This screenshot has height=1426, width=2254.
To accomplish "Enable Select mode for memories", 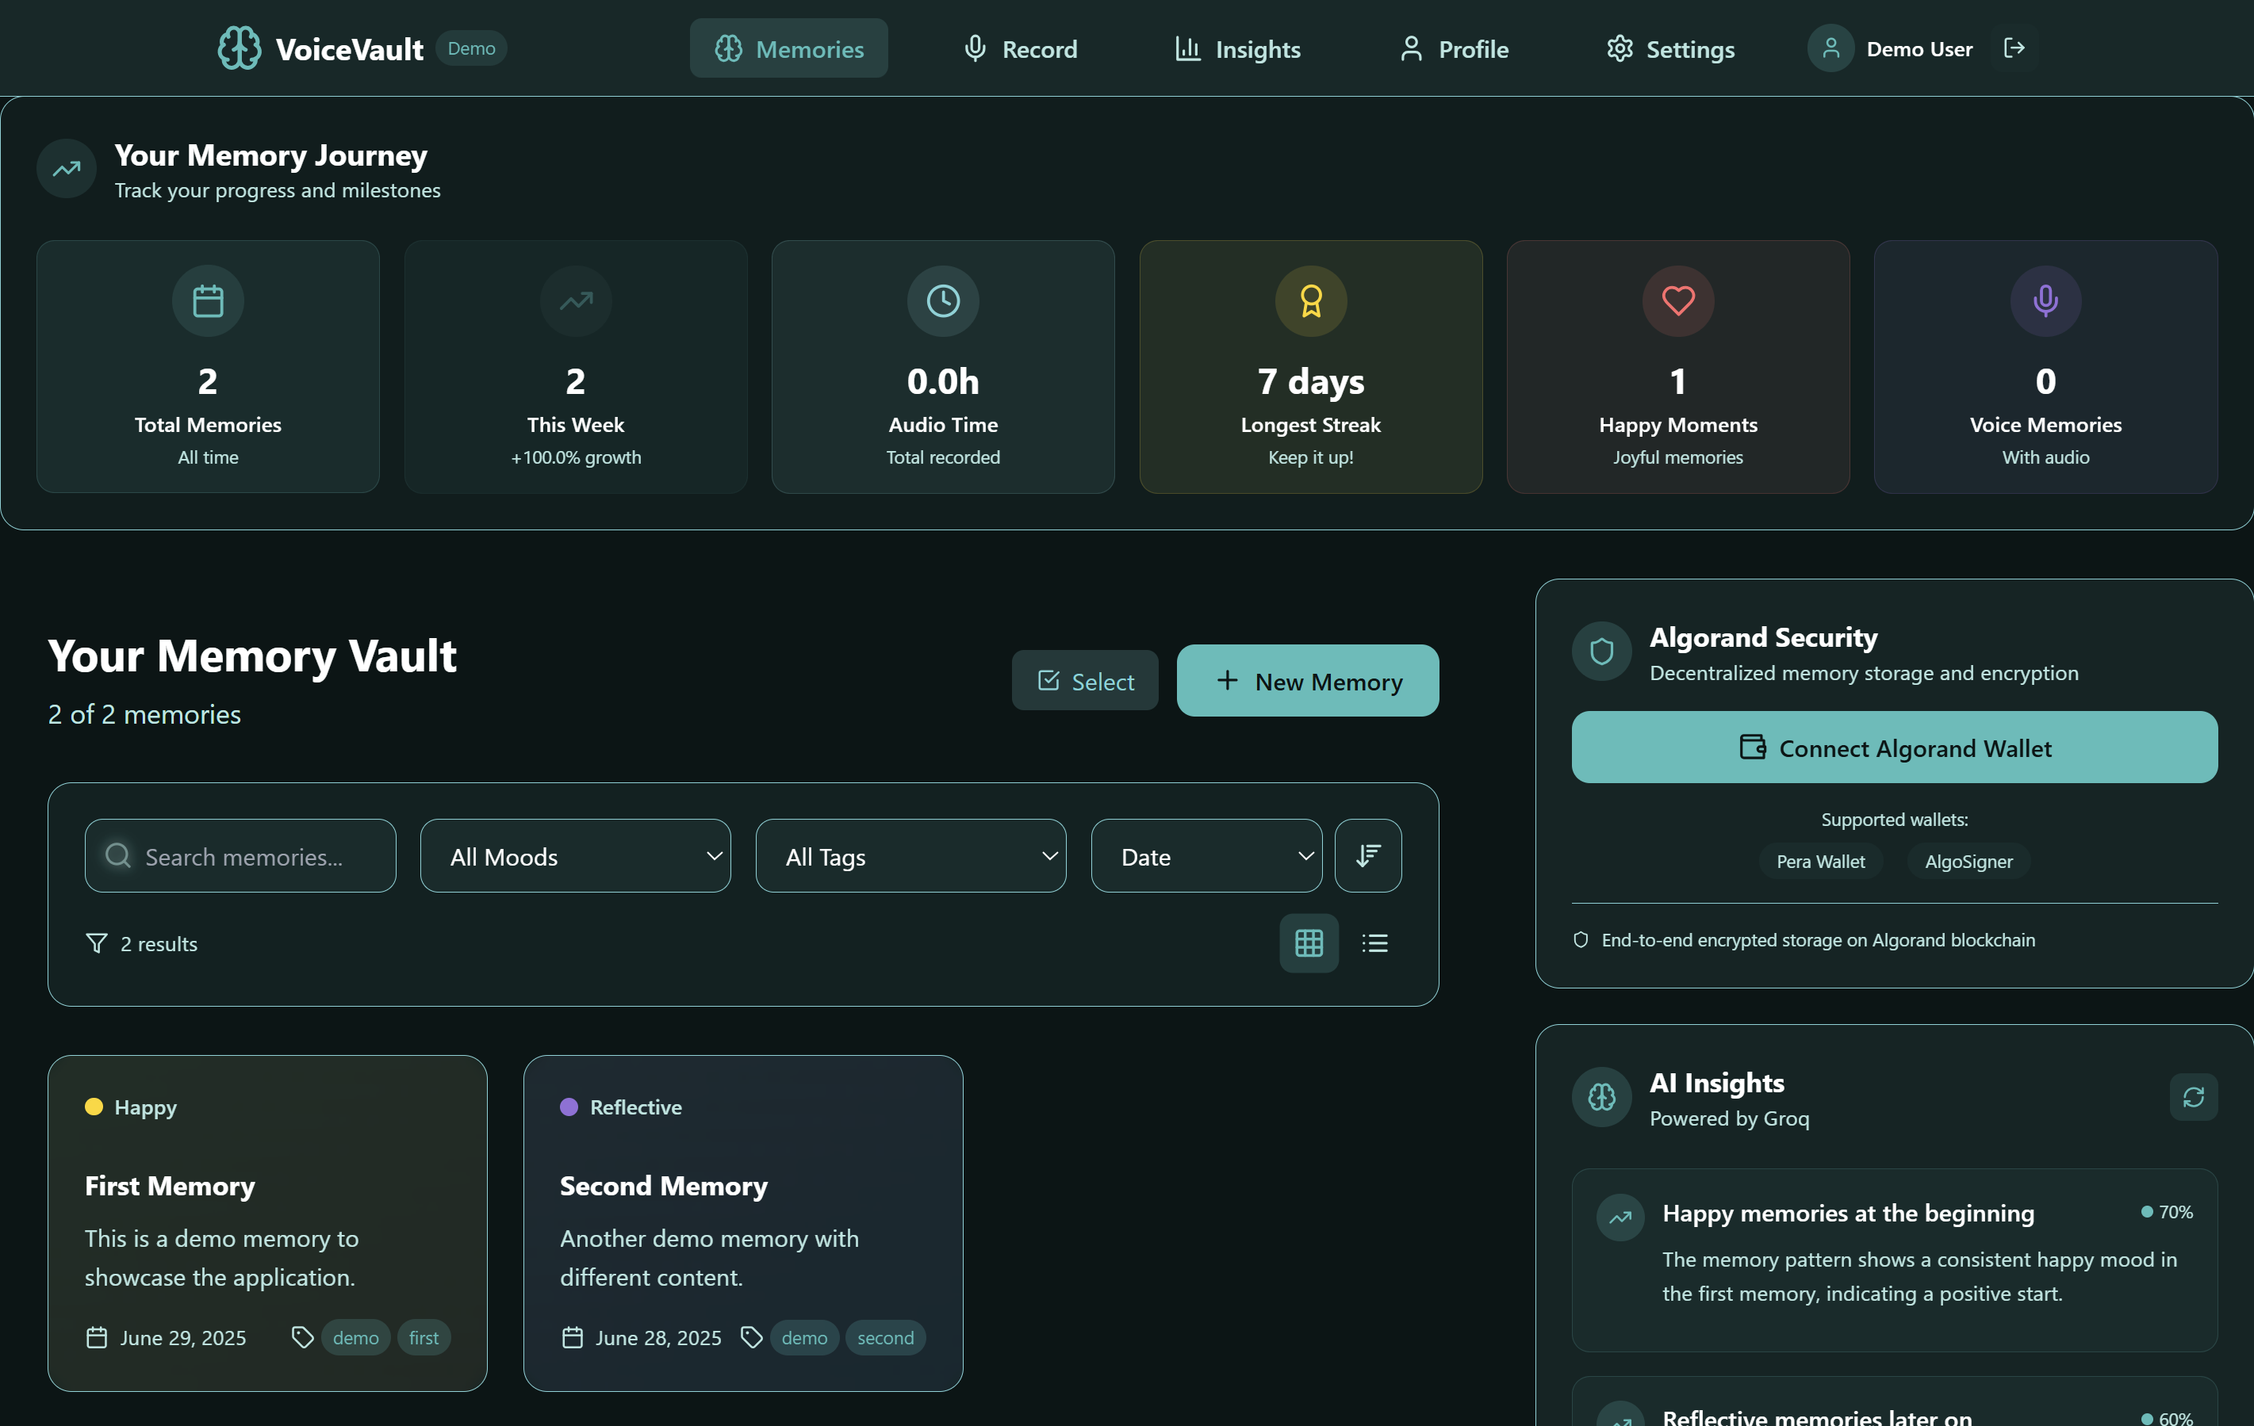I will (x=1085, y=681).
